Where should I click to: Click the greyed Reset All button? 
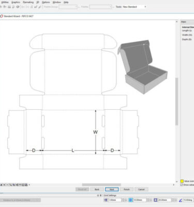pyautogui.click(x=82, y=189)
